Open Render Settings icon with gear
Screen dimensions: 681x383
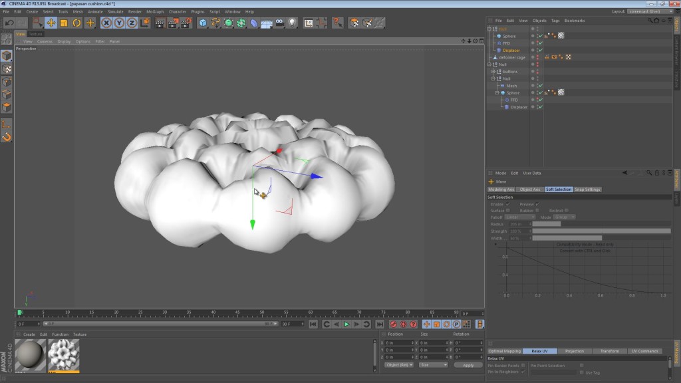click(186, 23)
